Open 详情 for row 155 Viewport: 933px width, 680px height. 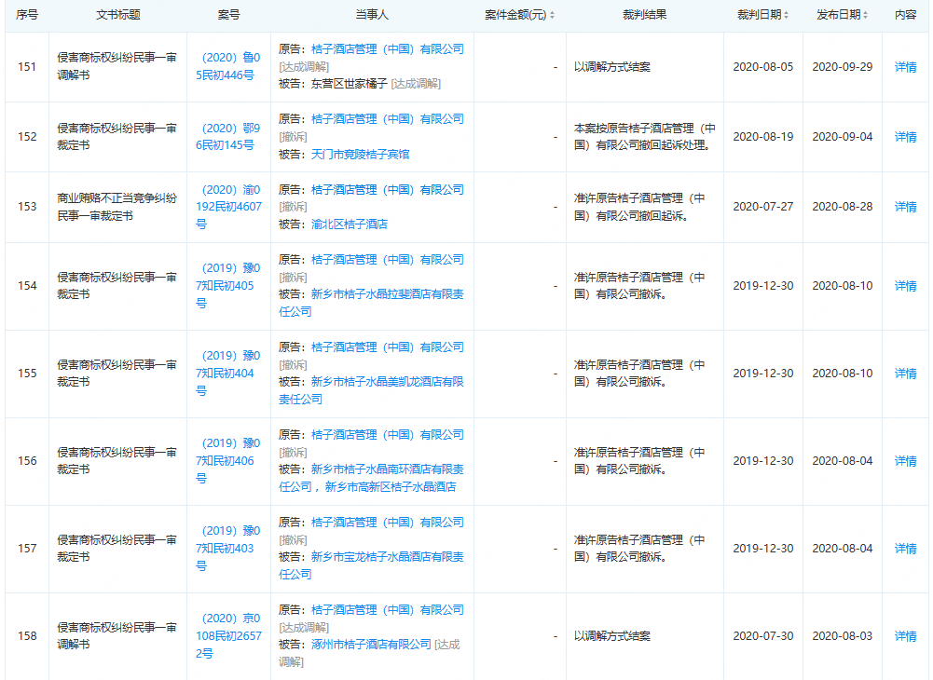point(905,373)
